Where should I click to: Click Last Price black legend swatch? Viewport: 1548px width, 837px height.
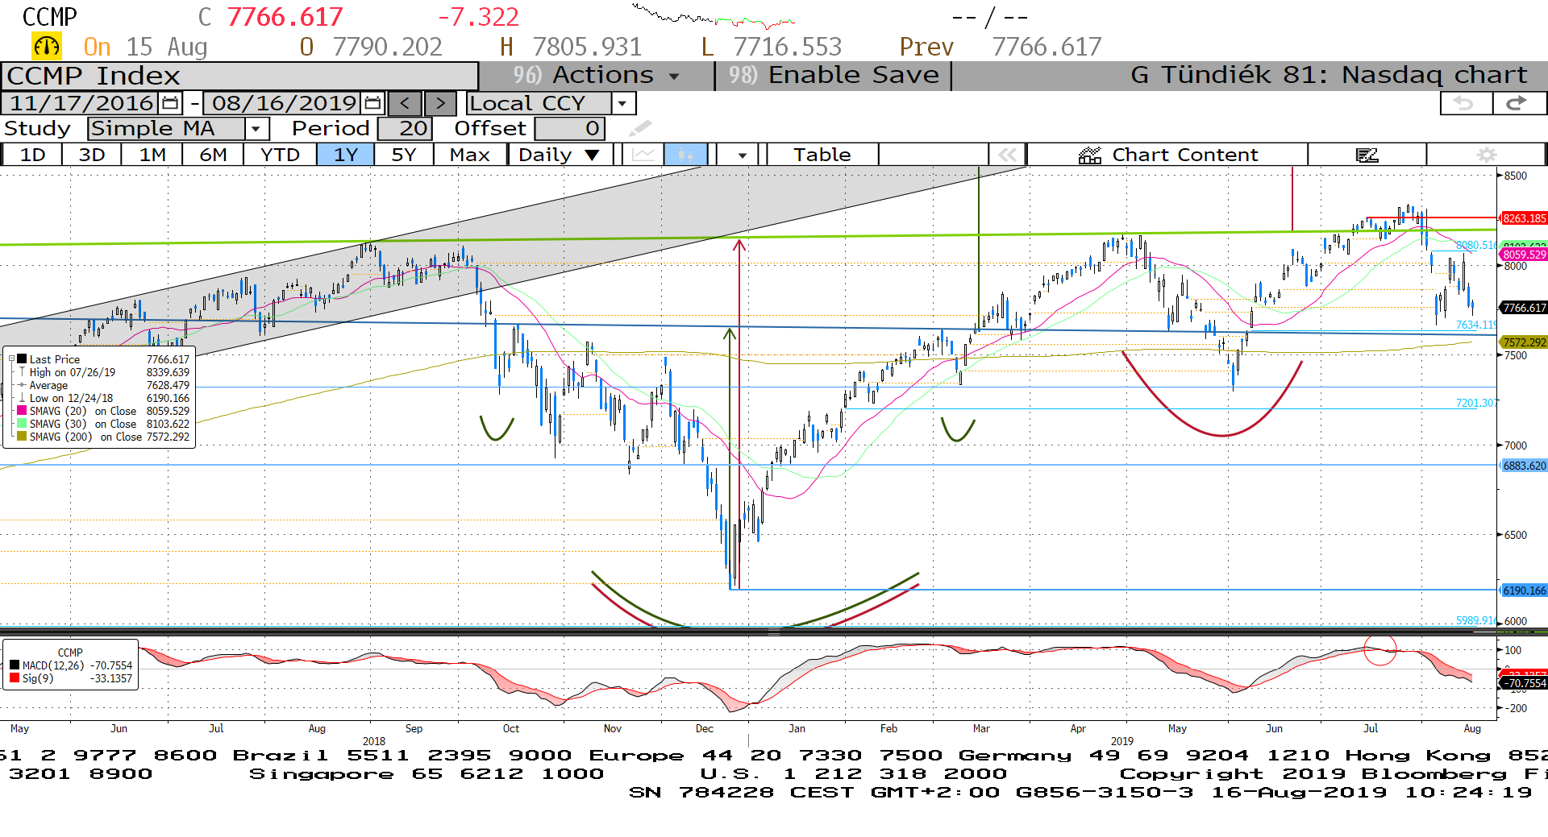[22, 359]
